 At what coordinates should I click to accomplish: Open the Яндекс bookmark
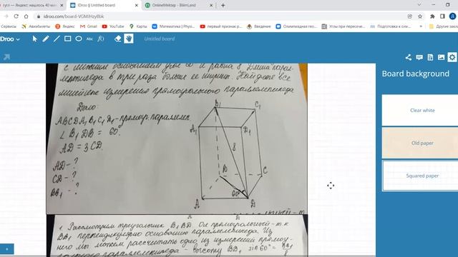click(65, 26)
